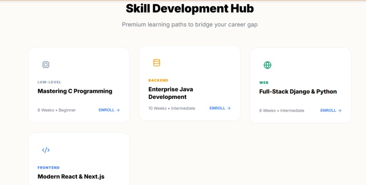Click the code brackets icon on React card
The width and height of the screenshot is (366, 185).
click(x=46, y=150)
